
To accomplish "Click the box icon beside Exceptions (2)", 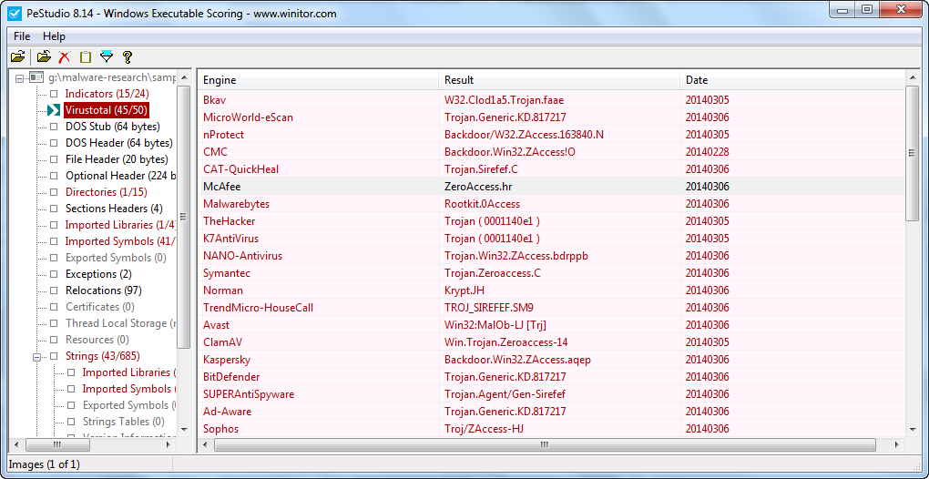I will (54, 274).
